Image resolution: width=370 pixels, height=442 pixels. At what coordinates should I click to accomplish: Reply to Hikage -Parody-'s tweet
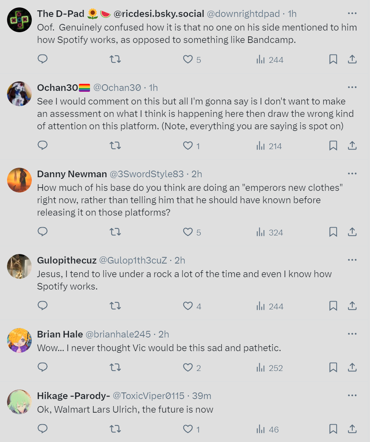[43, 429]
